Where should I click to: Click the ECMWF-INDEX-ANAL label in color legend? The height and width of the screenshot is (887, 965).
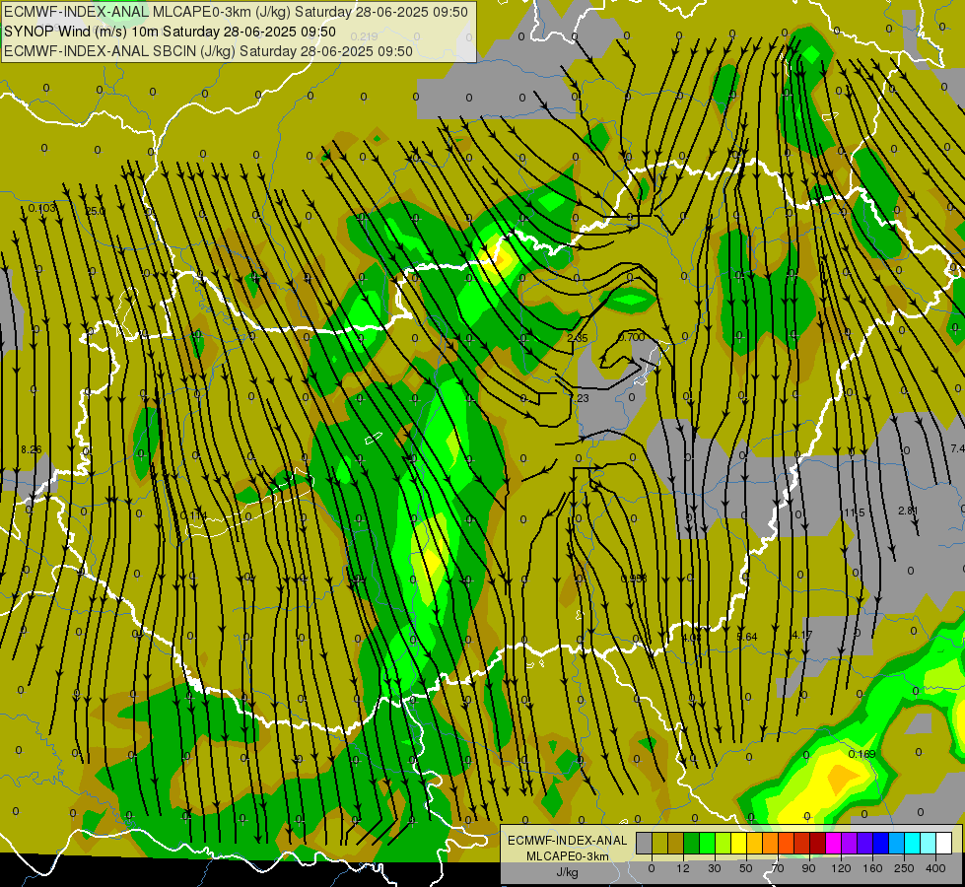point(568,841)
